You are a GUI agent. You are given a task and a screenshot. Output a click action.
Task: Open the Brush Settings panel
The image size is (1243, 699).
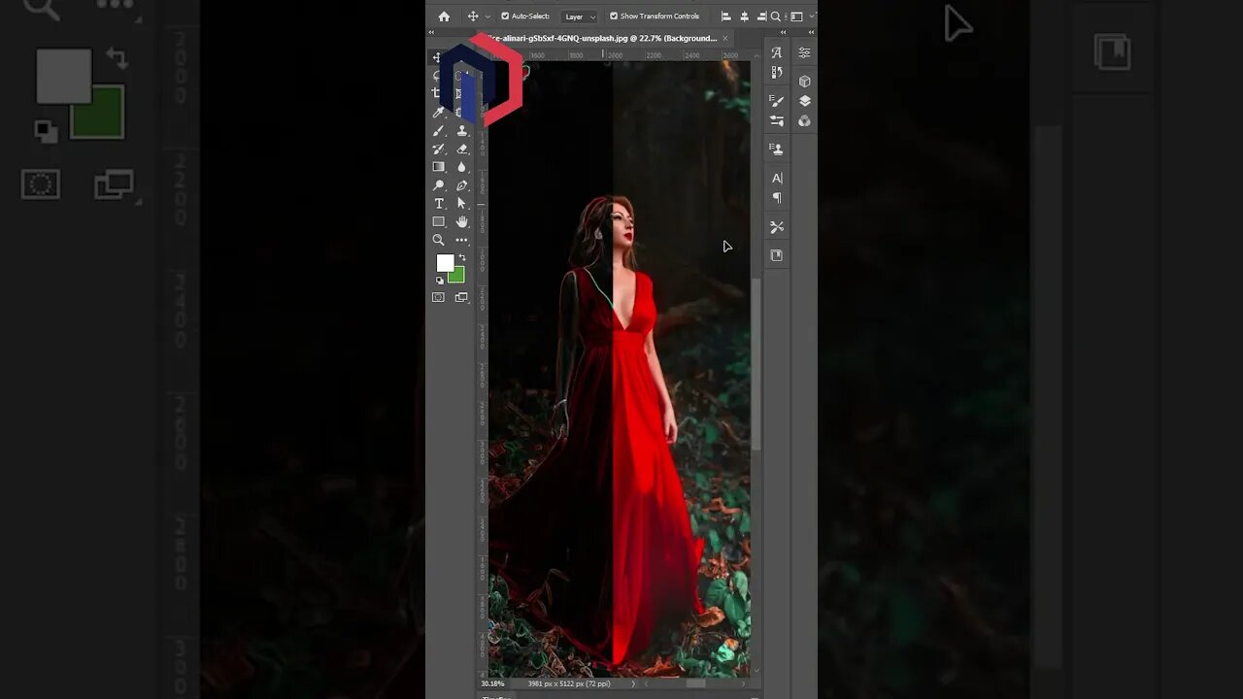777,100
